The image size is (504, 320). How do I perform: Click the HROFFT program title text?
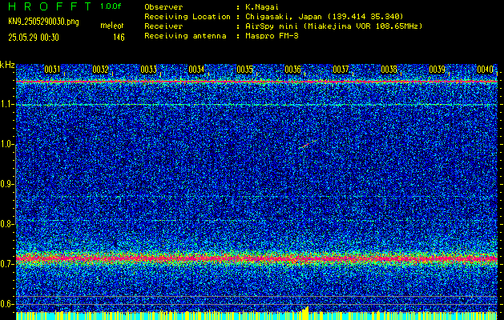(50, 6)
